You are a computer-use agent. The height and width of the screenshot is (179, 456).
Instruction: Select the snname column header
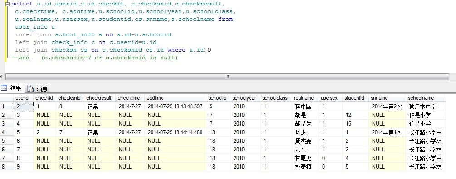tap(387, 98)
